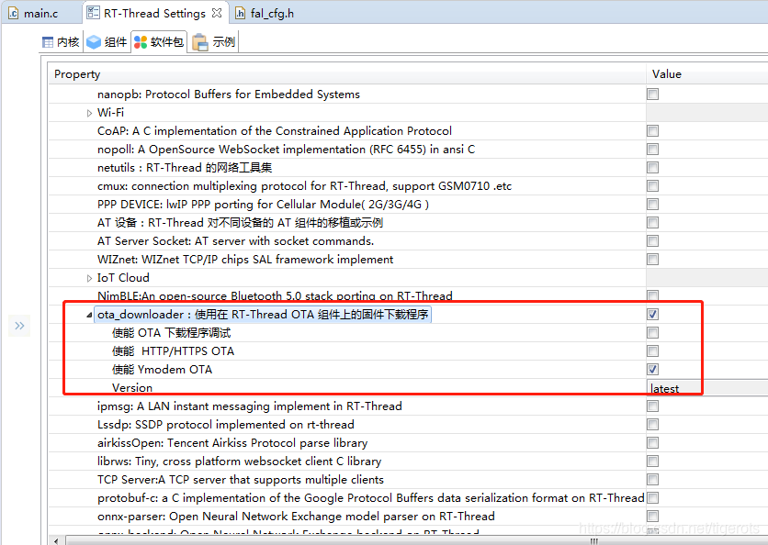Click the fal_cfg.h header file icon

(240, 13)
